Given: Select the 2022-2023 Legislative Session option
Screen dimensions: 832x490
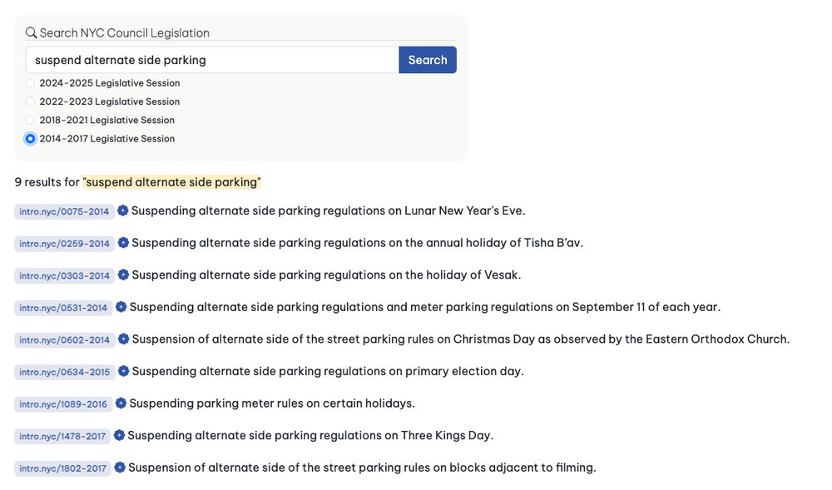Looking at the screenshot, I should click(30, 101).
